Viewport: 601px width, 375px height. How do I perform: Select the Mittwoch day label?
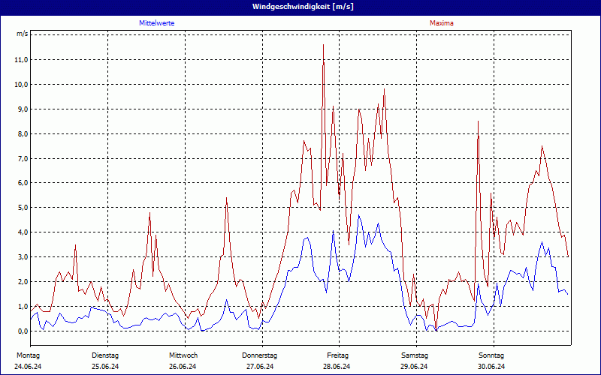pos(183,355)
